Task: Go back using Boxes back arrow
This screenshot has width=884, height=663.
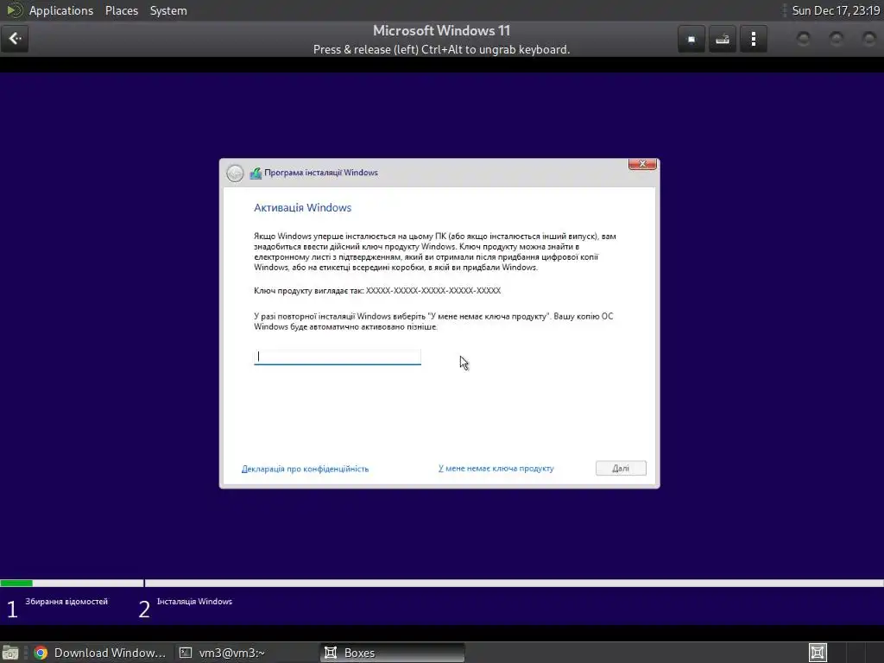Action: (x=15, y=39)
